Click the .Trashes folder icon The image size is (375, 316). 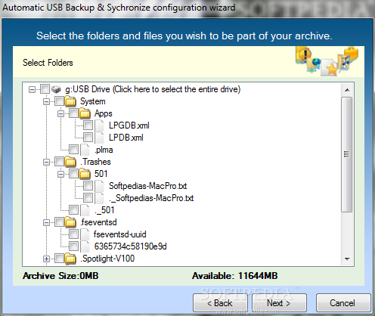pyautogui.click(x=70, y=162)
